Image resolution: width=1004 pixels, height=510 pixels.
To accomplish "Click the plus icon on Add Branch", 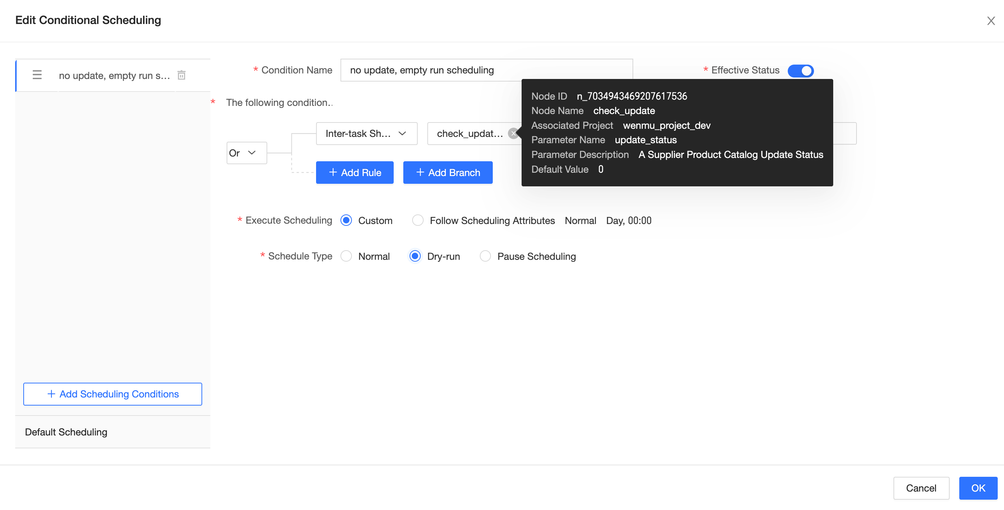I will click(x=420, y=172).
